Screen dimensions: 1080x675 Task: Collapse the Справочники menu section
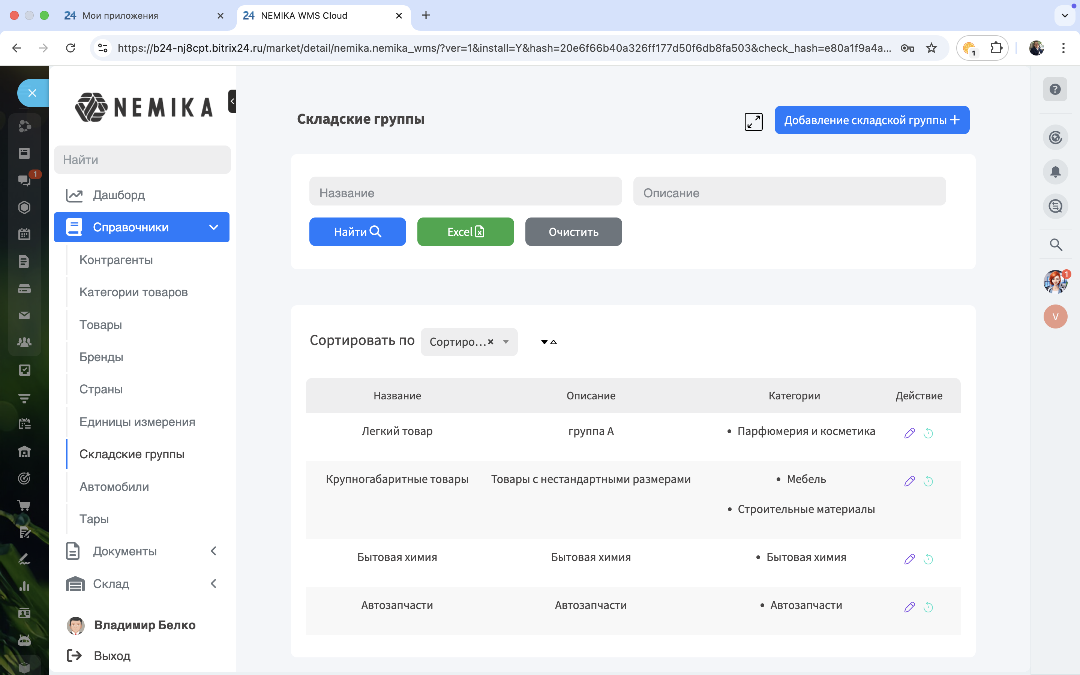213,227
